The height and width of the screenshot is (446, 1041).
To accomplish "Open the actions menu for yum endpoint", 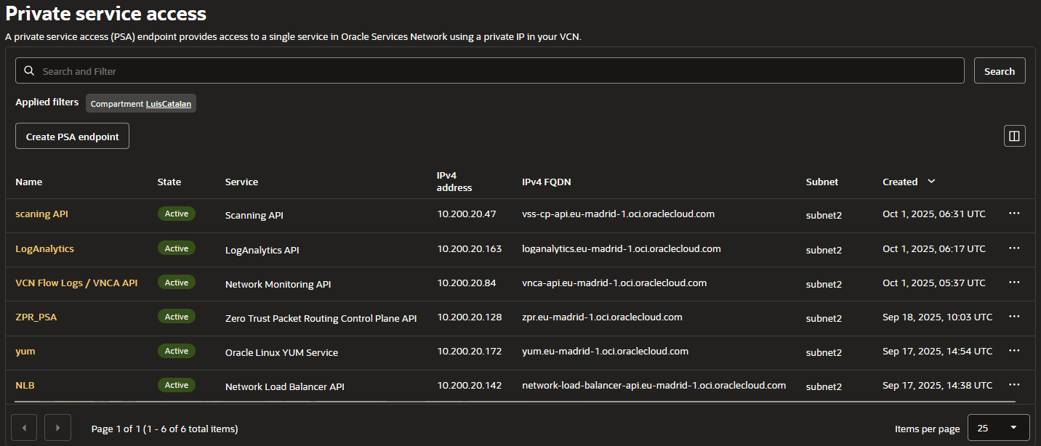I will pos(1014,350).
